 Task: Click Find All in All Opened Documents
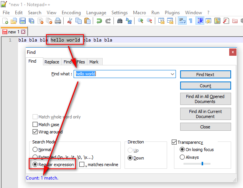tap(205, 99)
